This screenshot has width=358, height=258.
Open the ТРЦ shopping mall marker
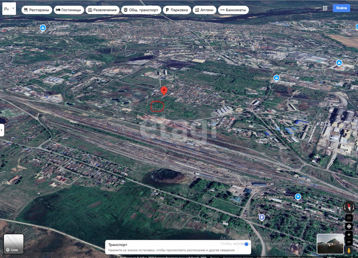pyautogui.click(x=339, y=63)
